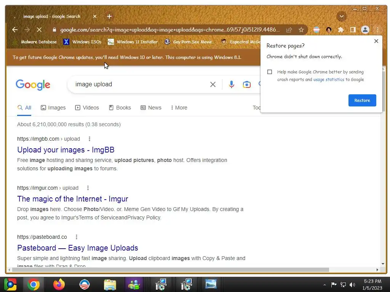Viewport: 390px width, 292px height.
Task: Switch to the Videos tab
Action: (x=87, y=108)
